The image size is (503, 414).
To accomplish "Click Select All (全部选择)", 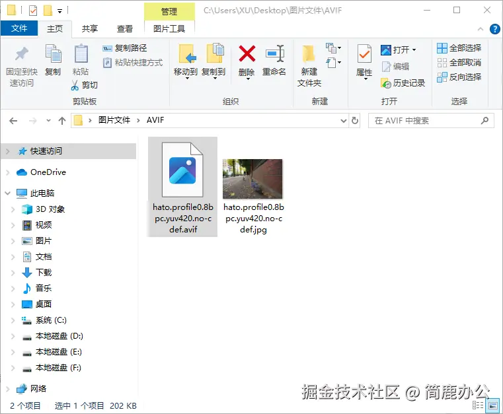I will pos(459,48).
